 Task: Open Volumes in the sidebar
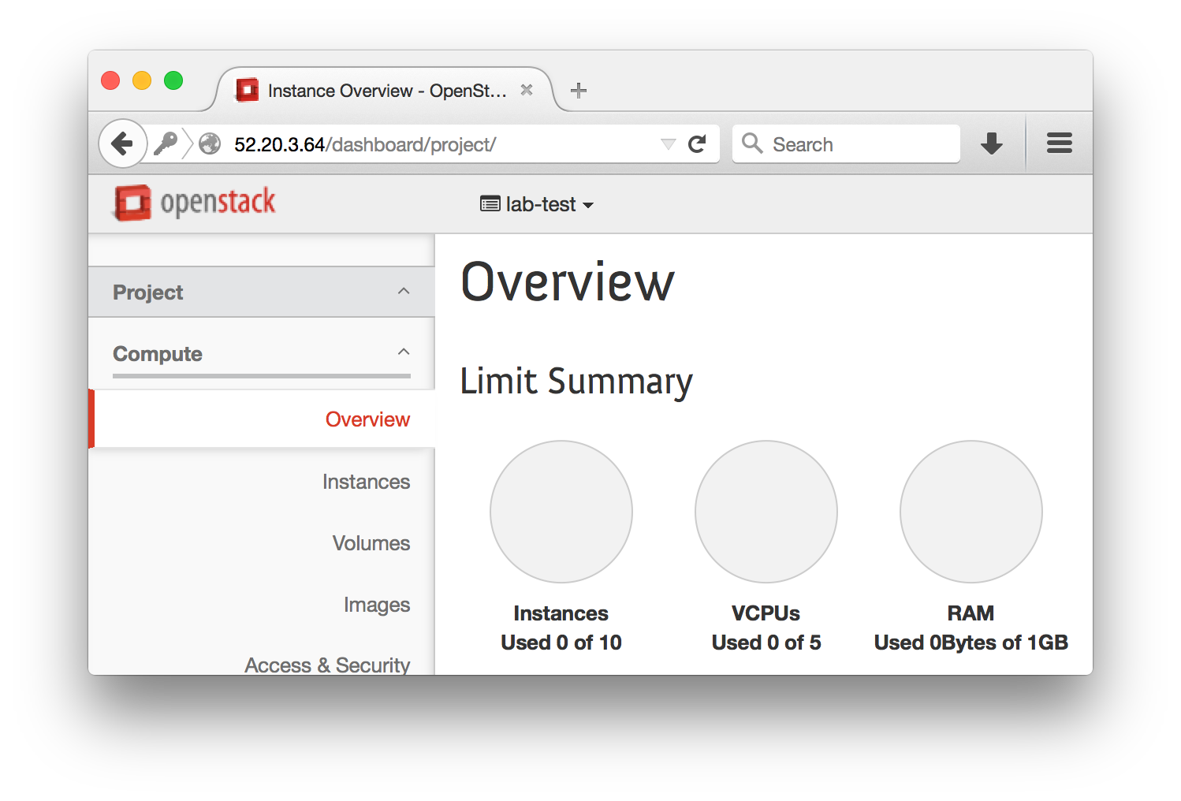[x=371, y=543]
